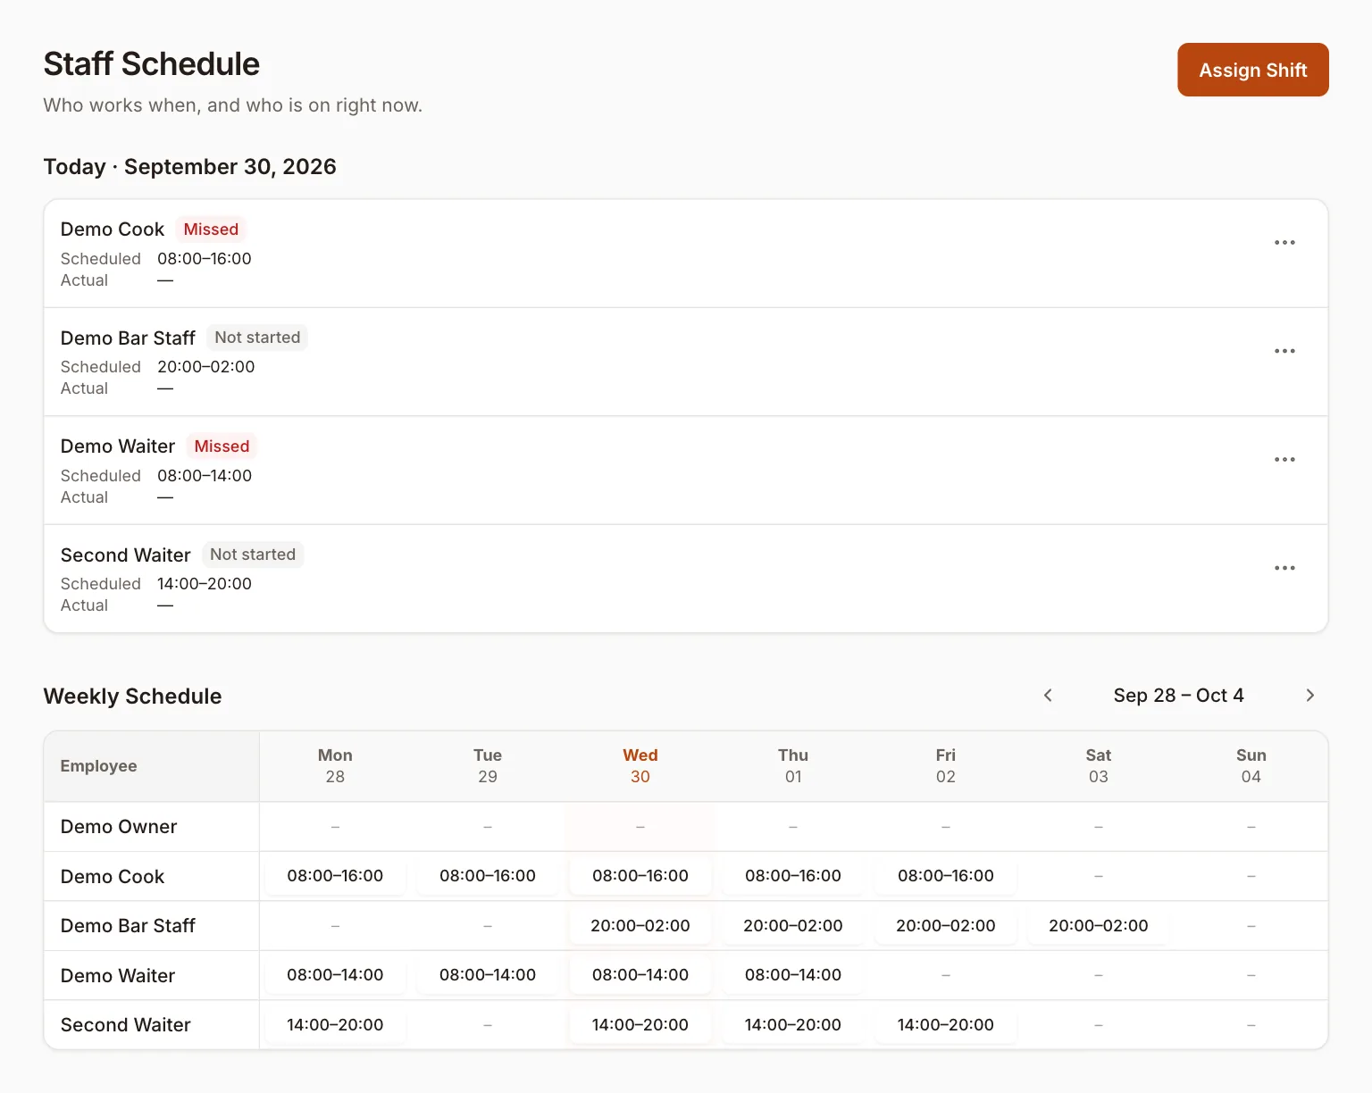Open Demo Waiter's Wednesday 08:00–14:00 shift
The width and height of the screenshot is (1372, 1093).
point(640,975)
